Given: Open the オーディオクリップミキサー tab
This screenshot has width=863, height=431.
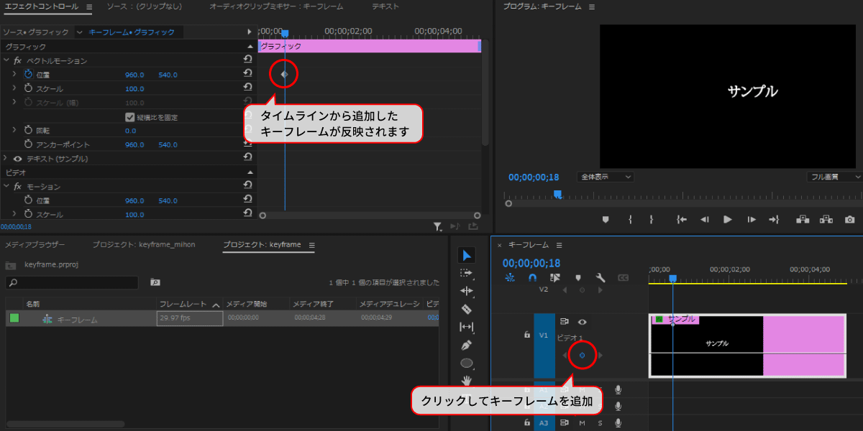Looking at the screenshot, I should 276,6.
